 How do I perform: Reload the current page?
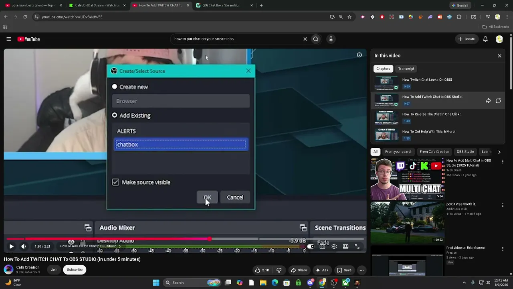[x=25, y=17]
